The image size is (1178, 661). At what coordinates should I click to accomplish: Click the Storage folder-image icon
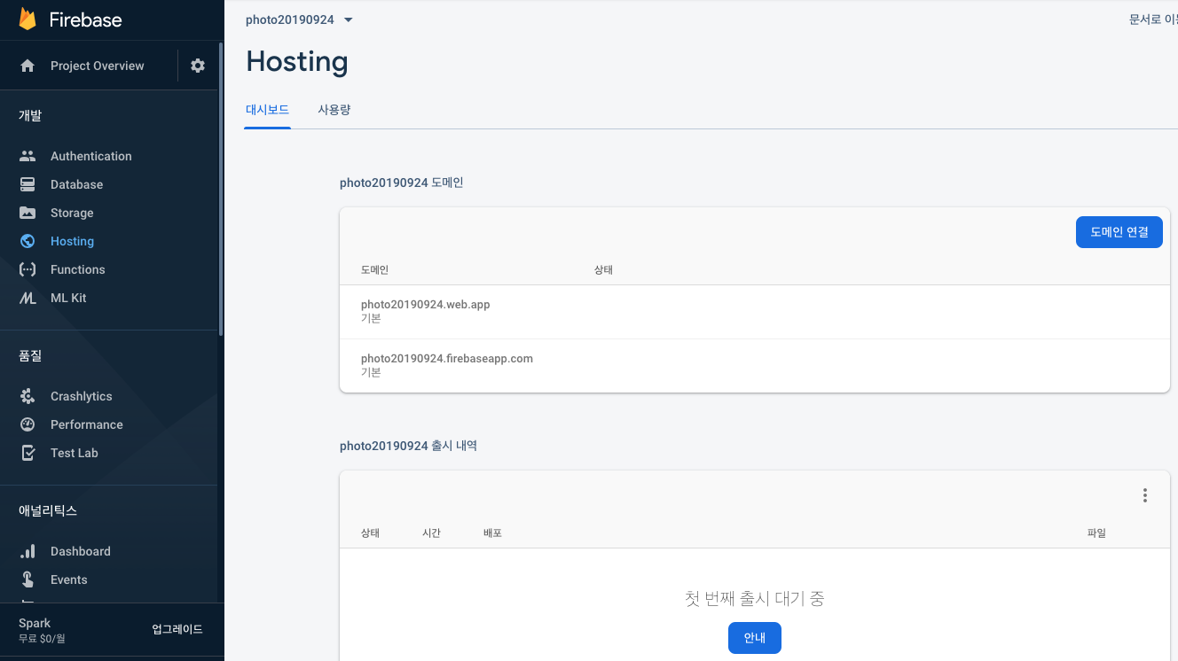click(27, 213)
